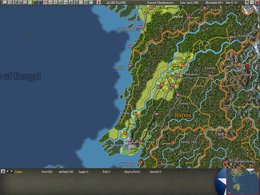260x195 pixels.
Task: Go to next base with right arrow
Action: 12,172
